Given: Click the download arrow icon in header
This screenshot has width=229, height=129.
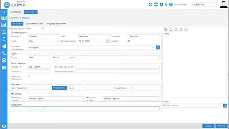Looking at the screenshot, I should [x=150, y=5].
